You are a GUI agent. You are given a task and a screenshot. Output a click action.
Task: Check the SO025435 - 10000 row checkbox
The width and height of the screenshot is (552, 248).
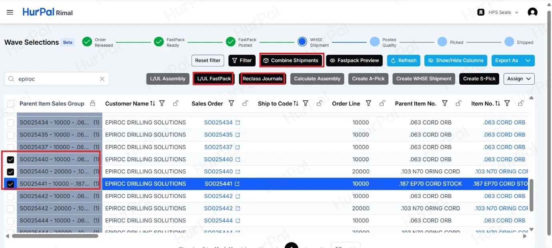point(10,135)
